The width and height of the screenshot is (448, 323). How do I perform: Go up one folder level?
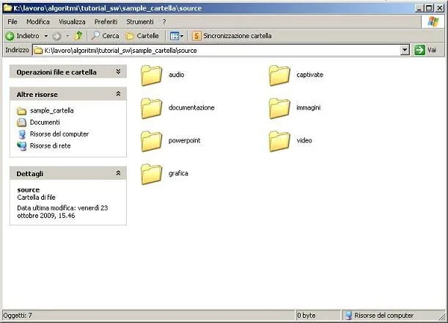(x=78, y=36)
